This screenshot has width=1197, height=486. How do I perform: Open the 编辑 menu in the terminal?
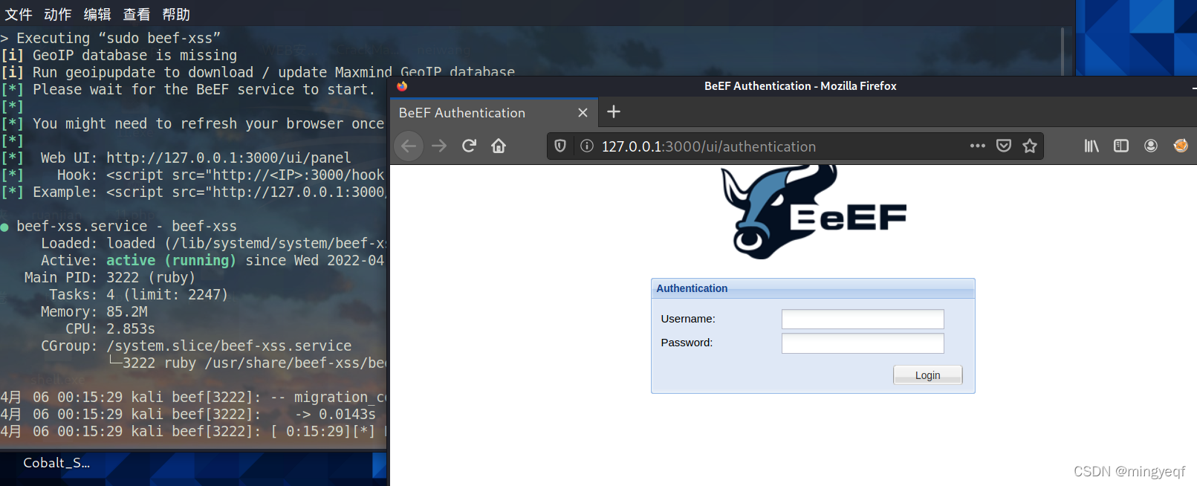pos(97,14)
